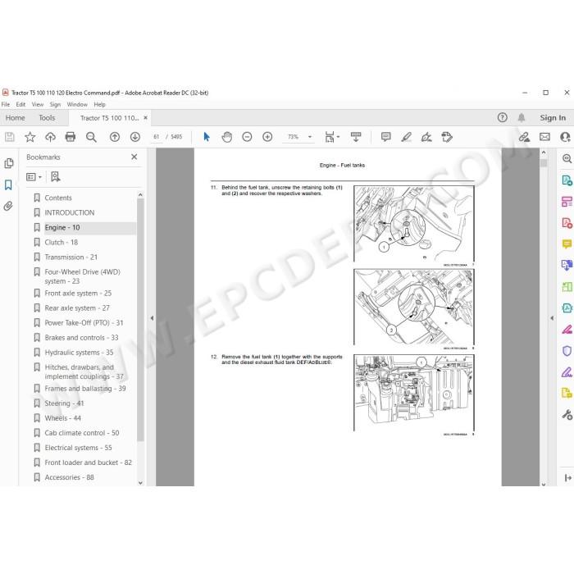
Task: Choose the Selection arrow tool
Action: 207,137
